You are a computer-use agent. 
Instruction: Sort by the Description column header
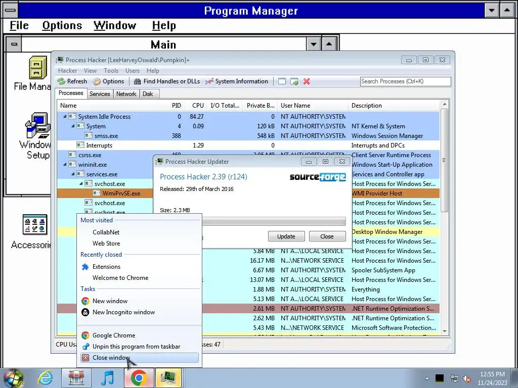point(394,106)
